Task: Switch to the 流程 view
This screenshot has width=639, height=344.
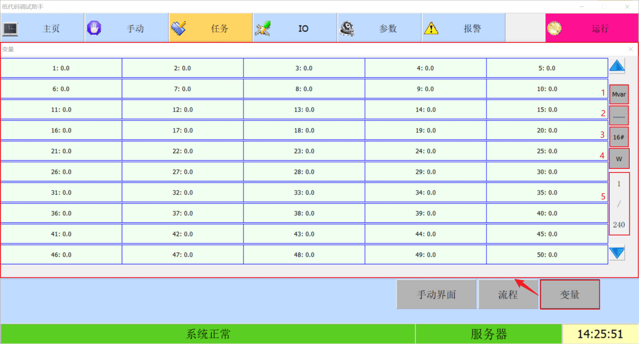Action: coord(508,295)
